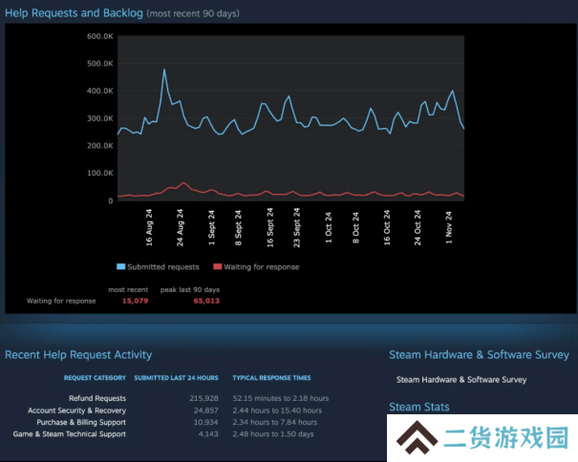Click the Refund Requests category row
578x462 pixels.
click(97, 398)
